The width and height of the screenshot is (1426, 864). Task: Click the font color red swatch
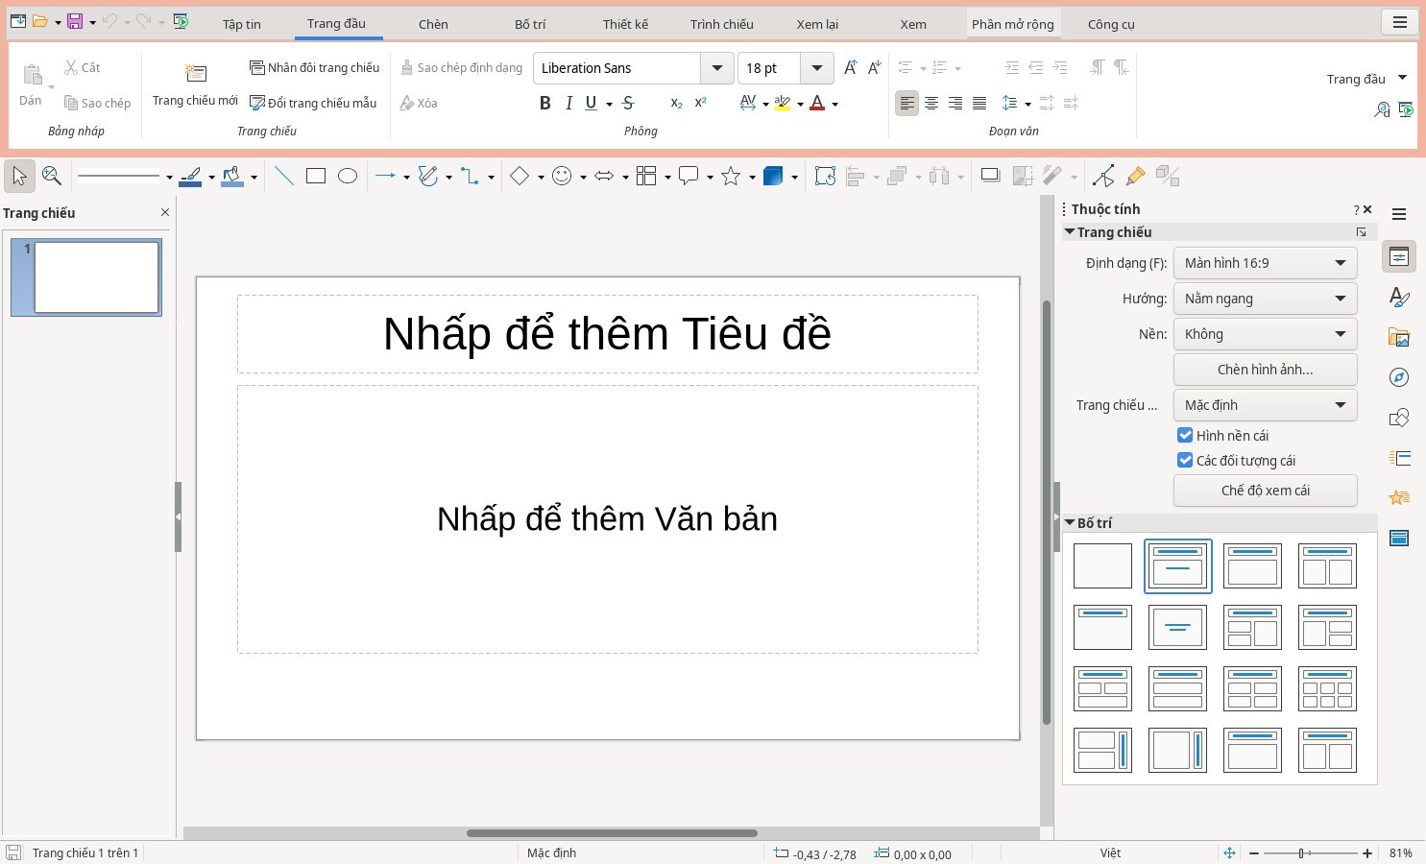[x=817, y=103]
